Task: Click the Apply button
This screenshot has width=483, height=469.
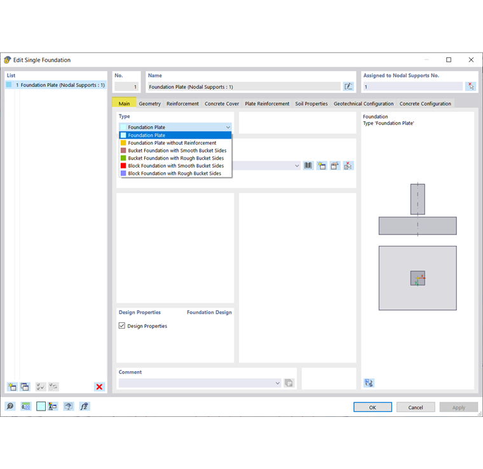Action: coord(459,407)
